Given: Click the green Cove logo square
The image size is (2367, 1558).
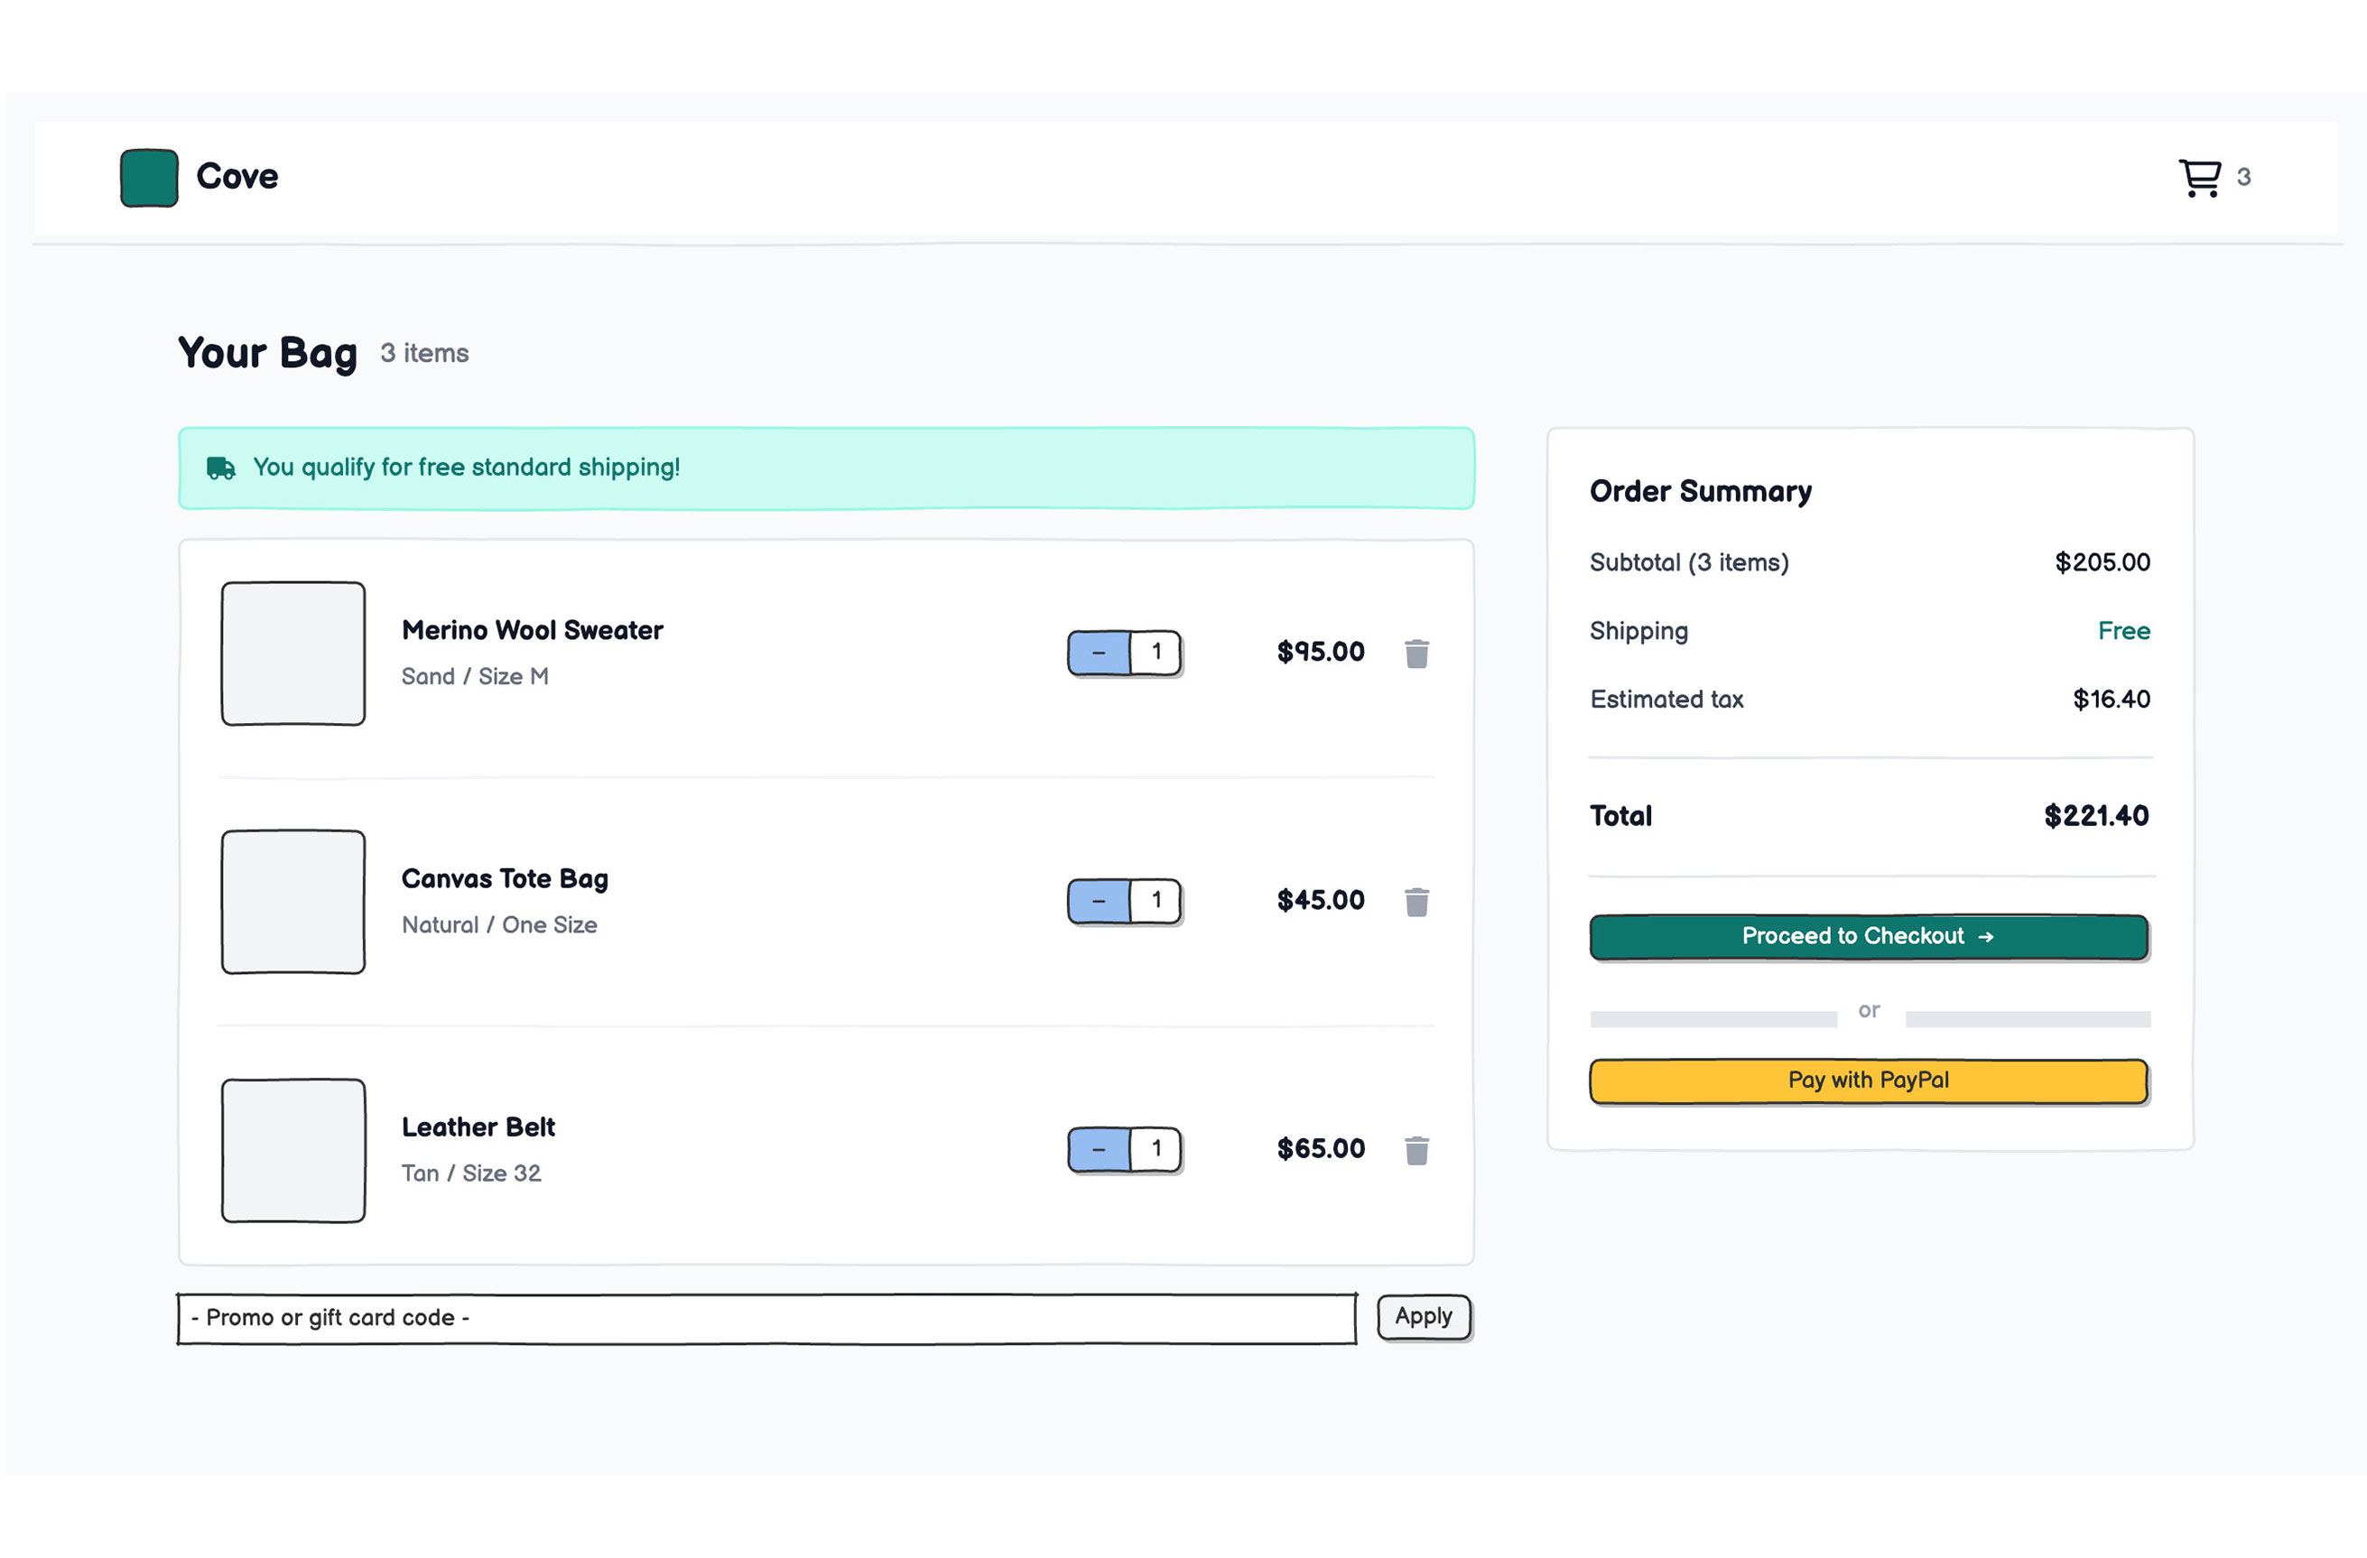Looking at the screenshot, I should pyautogui.click(x=149, y=178).
